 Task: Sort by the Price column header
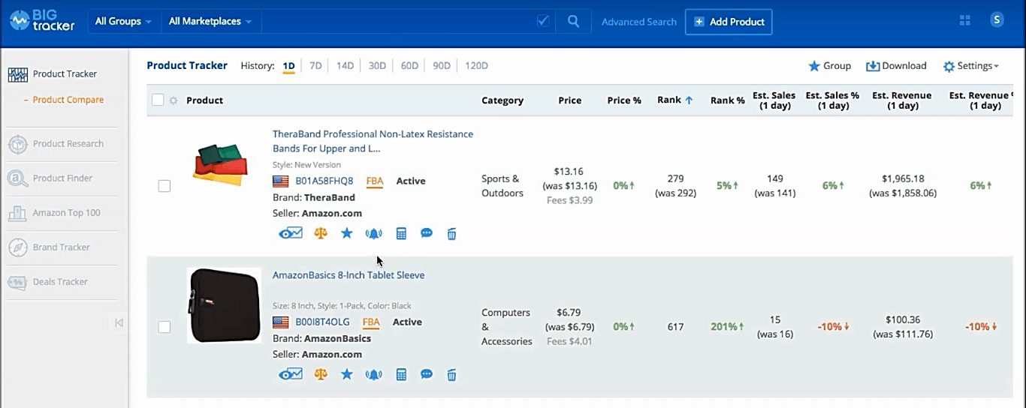[x=570, y=100]
